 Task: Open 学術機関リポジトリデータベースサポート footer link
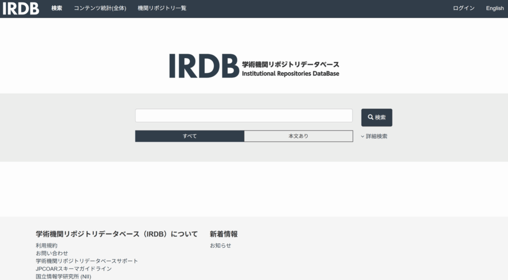coord(87,261)
